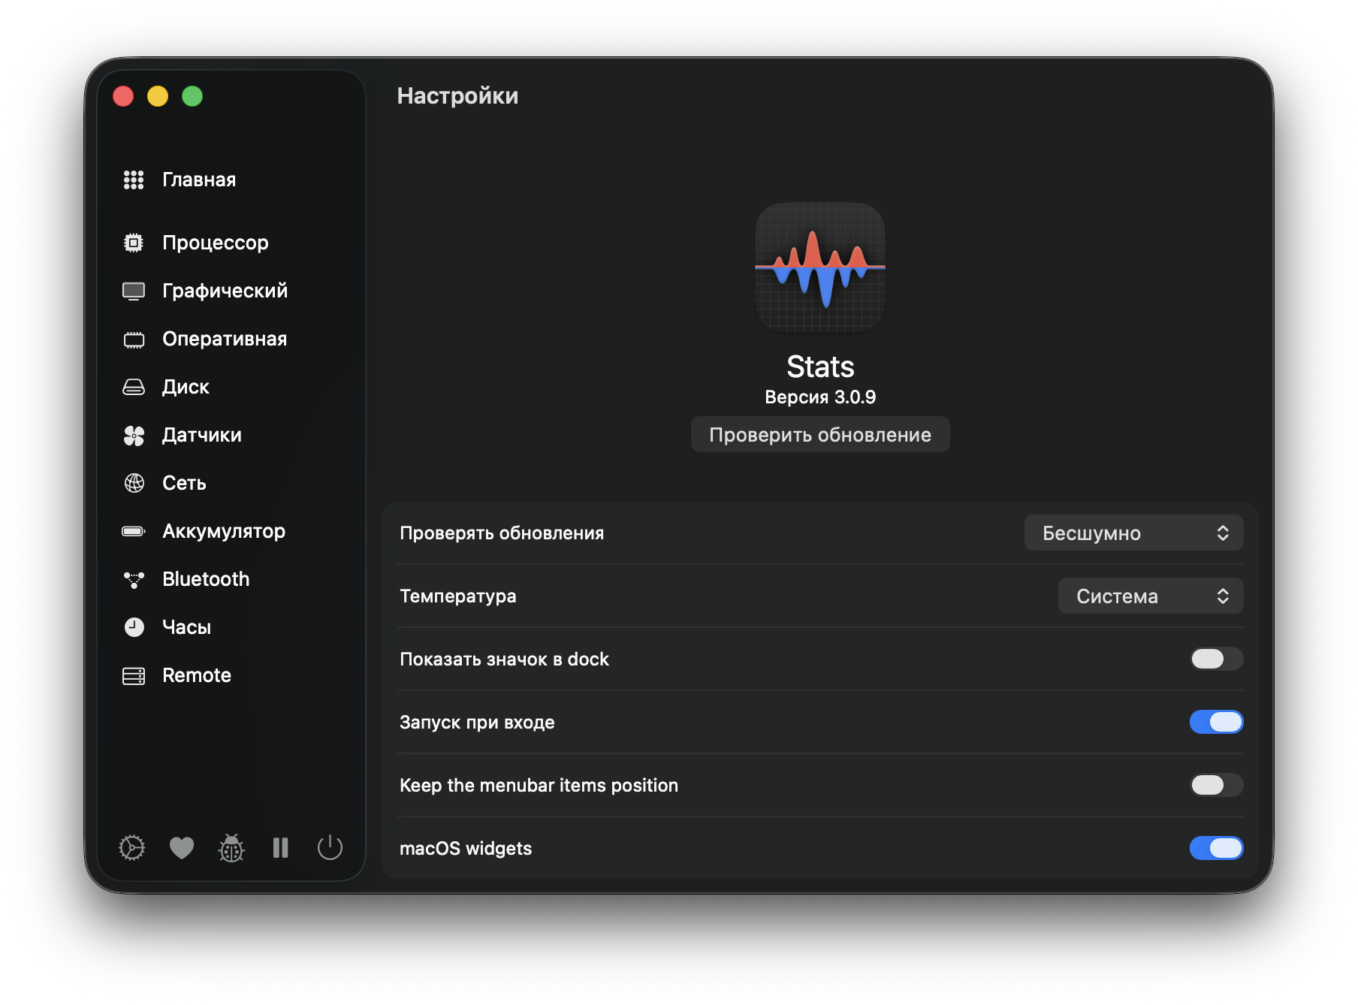The width and height of the screenshot is (1358, 1005).
Task: Click the heart support icon
Action: (182, 848)
